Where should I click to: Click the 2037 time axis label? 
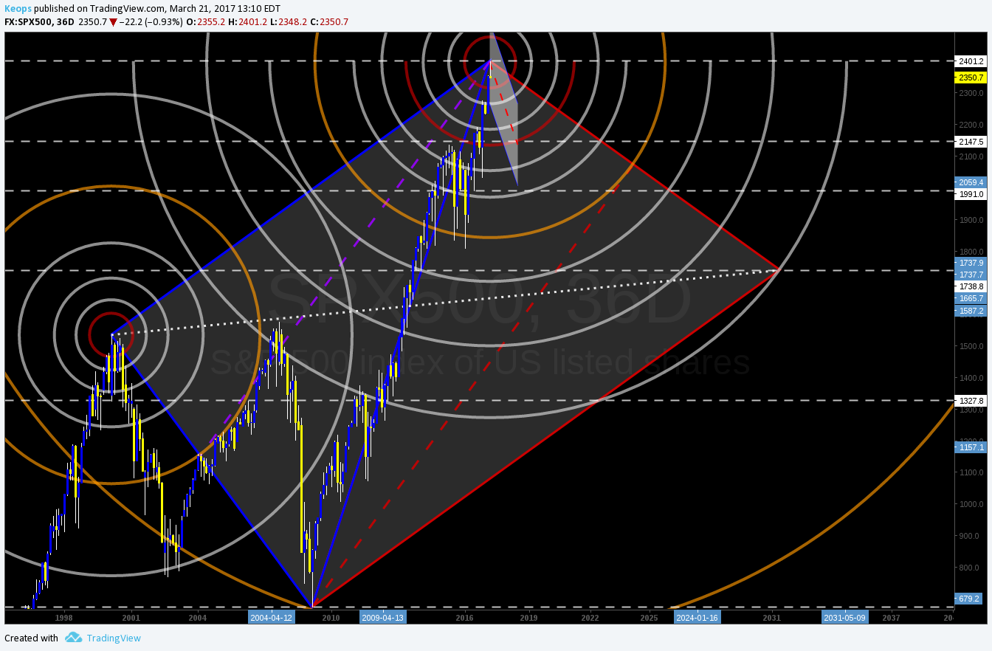pos(891,618)
